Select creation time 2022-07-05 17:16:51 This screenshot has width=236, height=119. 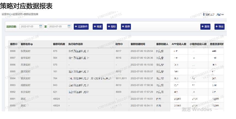(x=142, y=99)
